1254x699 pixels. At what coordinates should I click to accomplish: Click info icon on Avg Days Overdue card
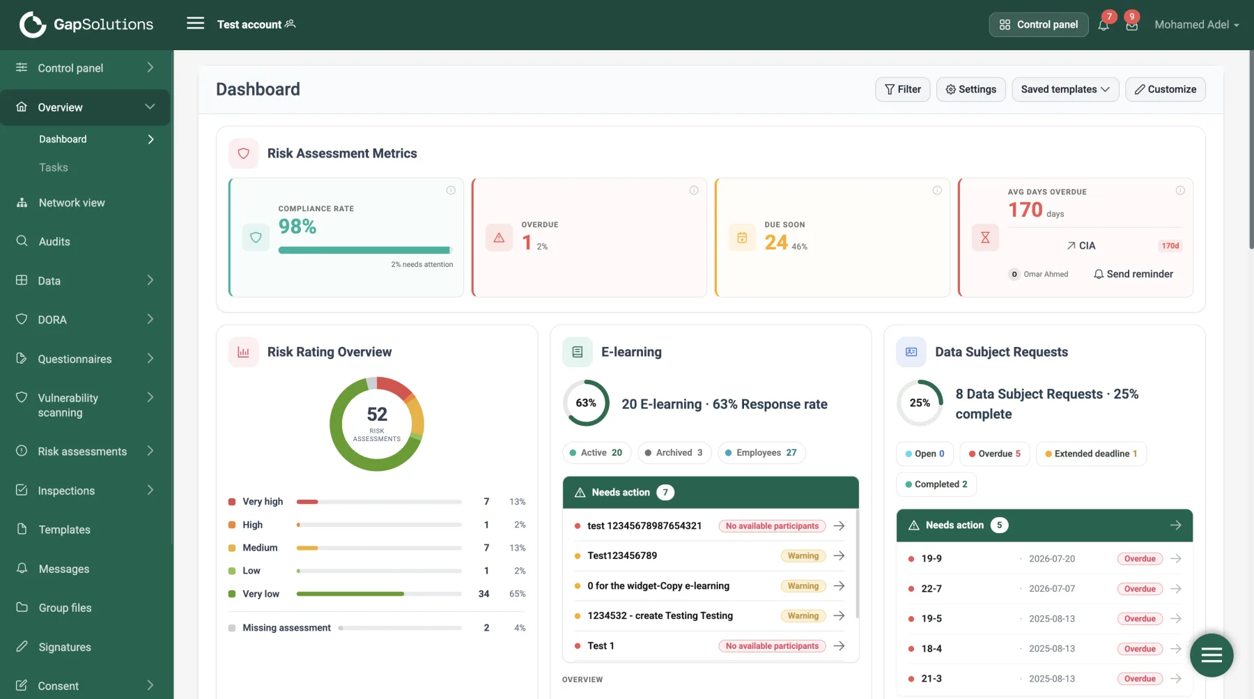pos(1180,190)
